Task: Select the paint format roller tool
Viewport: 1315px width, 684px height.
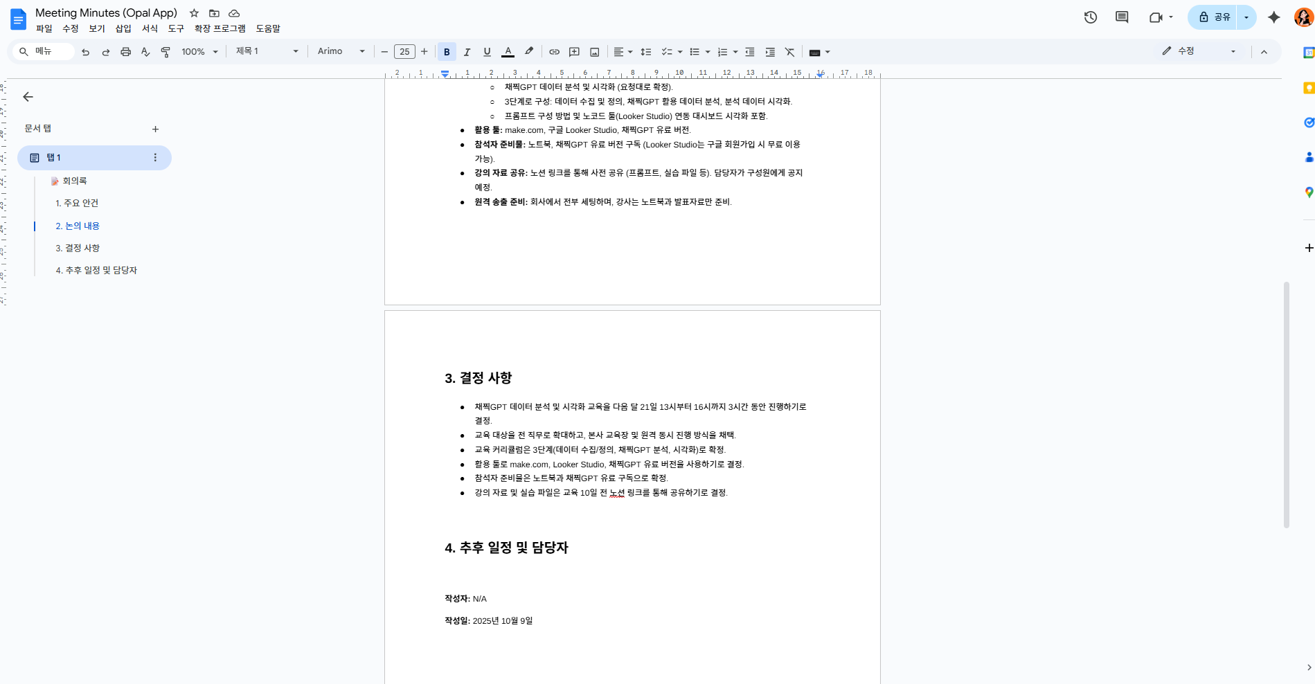Action: [x=166, y=52]
